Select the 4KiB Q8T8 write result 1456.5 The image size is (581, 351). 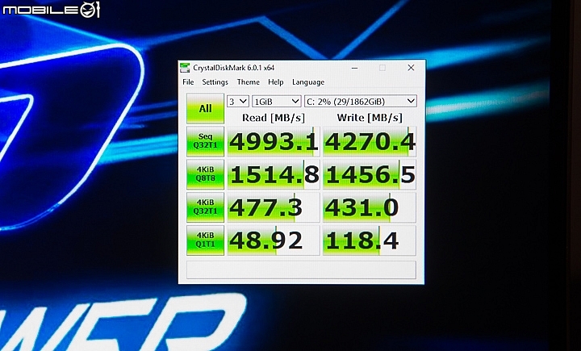click(x=370, y=174)
